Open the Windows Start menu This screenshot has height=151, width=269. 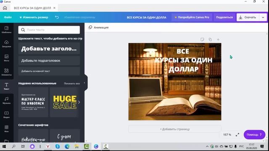[4, 146]
